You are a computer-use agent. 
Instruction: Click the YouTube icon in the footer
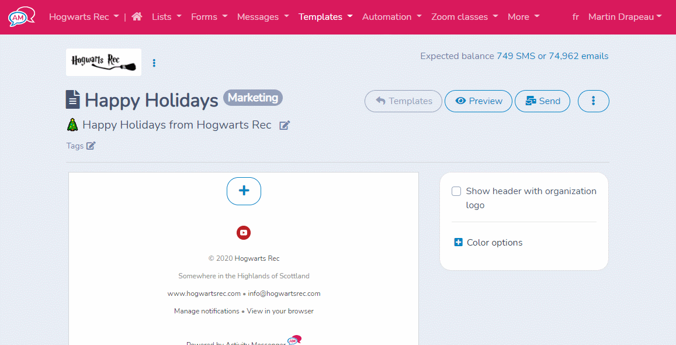[244, 233]
